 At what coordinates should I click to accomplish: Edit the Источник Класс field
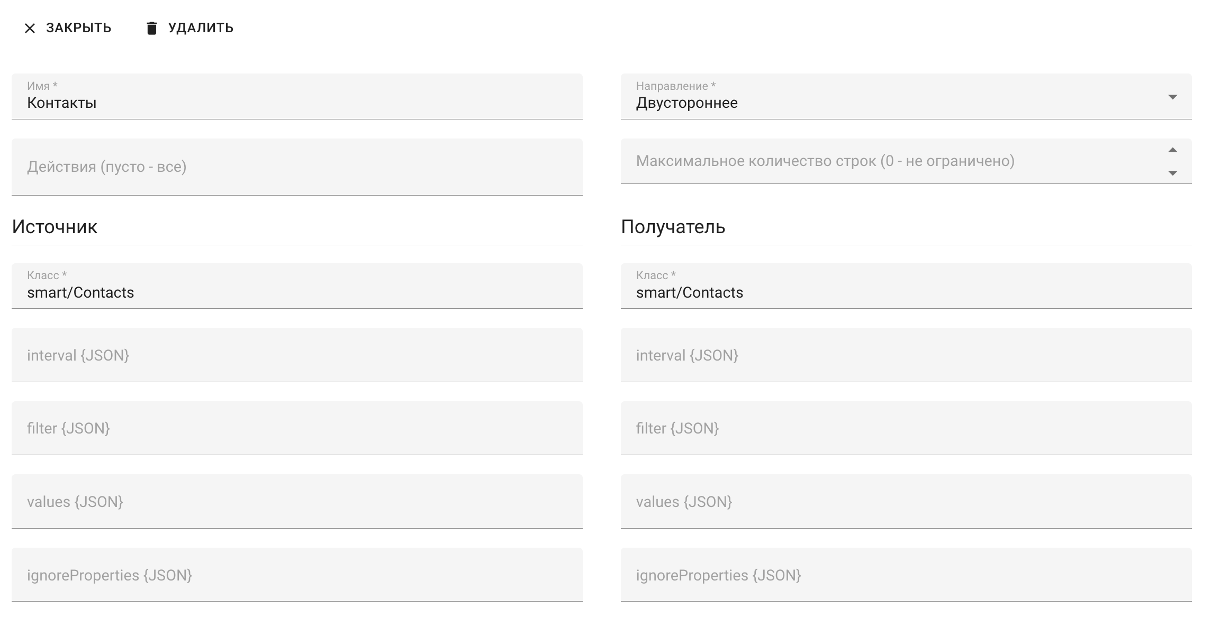tap(296, 292)
